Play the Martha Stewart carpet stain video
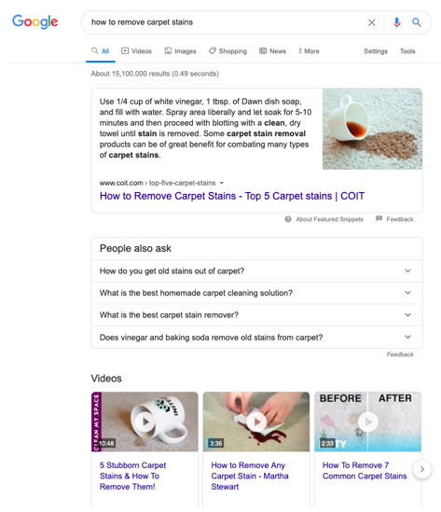The height and width of the screenshot is (512, 441). point(256,422)
